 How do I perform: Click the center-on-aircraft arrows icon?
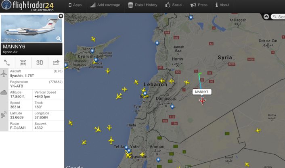[23, 62]
